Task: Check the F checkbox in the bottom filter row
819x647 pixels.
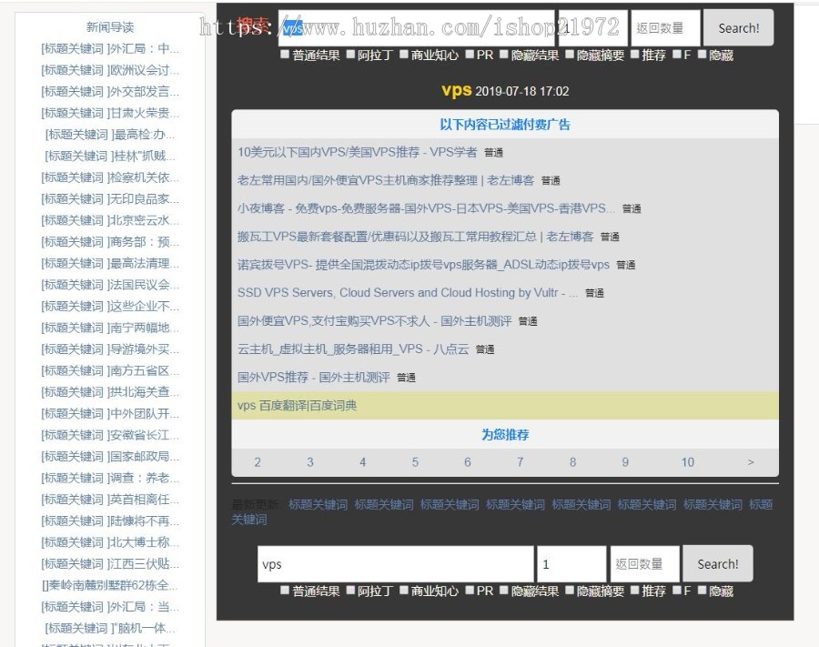Action: pos(677,591)
